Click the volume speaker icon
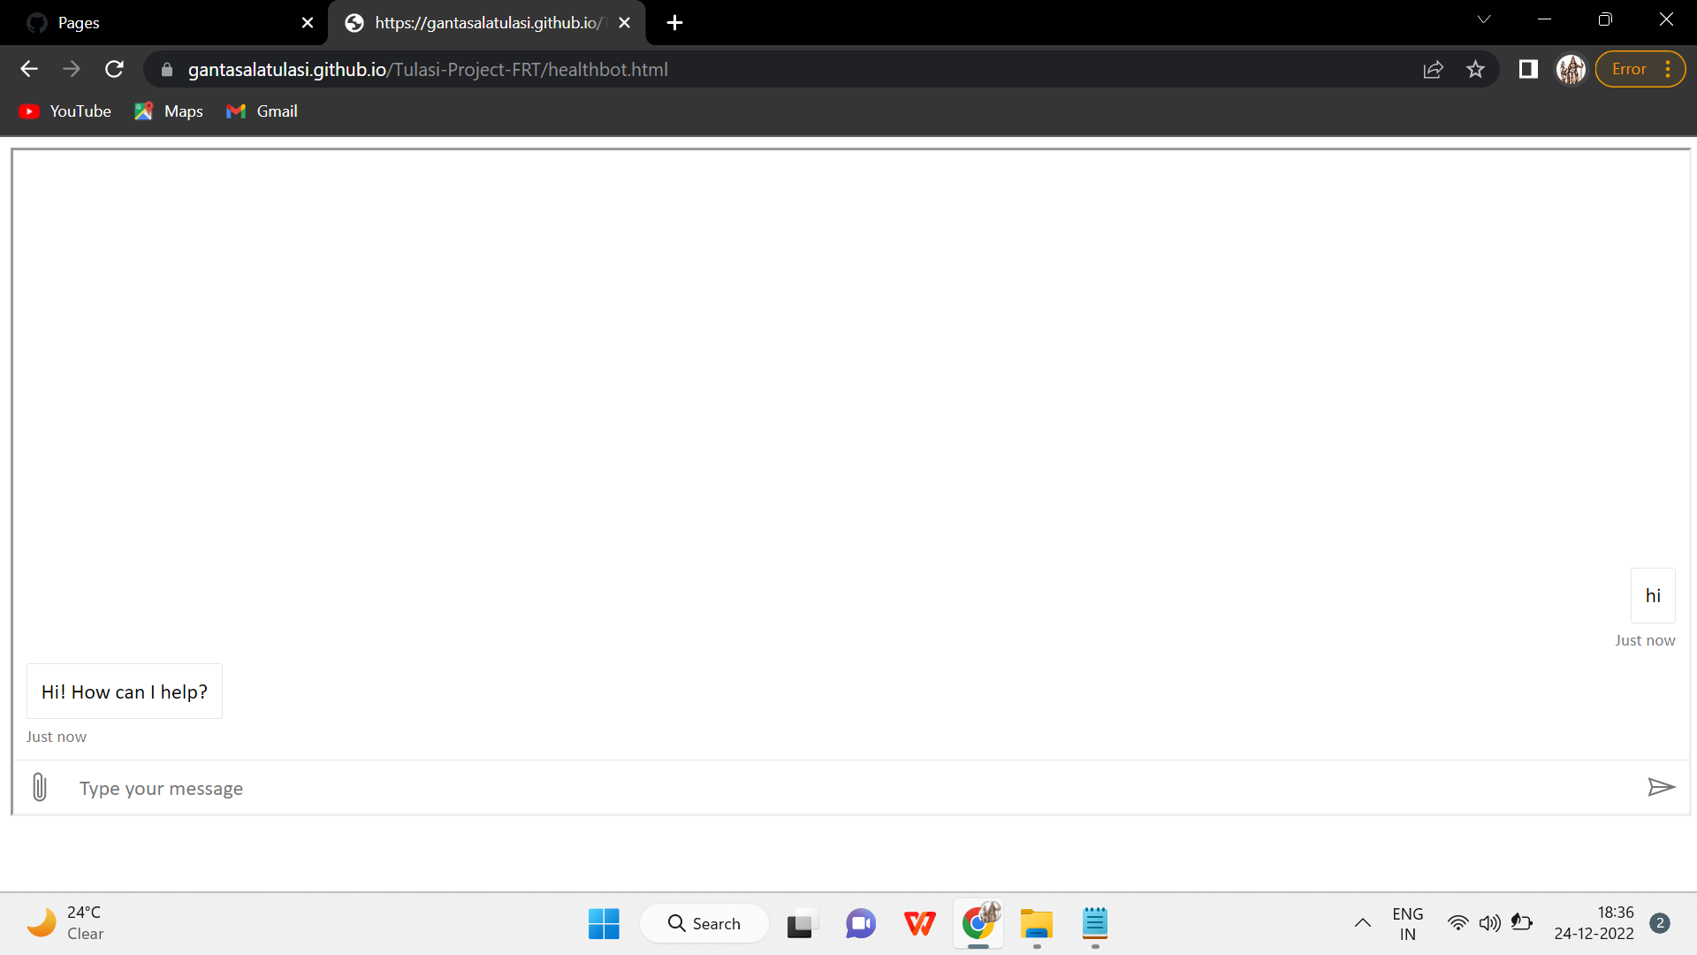Viewport: 1697px width, 955px height. (1490, 923)
